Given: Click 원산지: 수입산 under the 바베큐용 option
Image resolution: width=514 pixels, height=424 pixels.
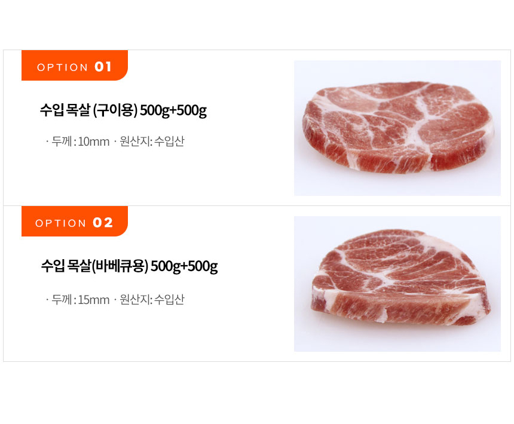Looking at the screenshot, I should tap(152, 300).
